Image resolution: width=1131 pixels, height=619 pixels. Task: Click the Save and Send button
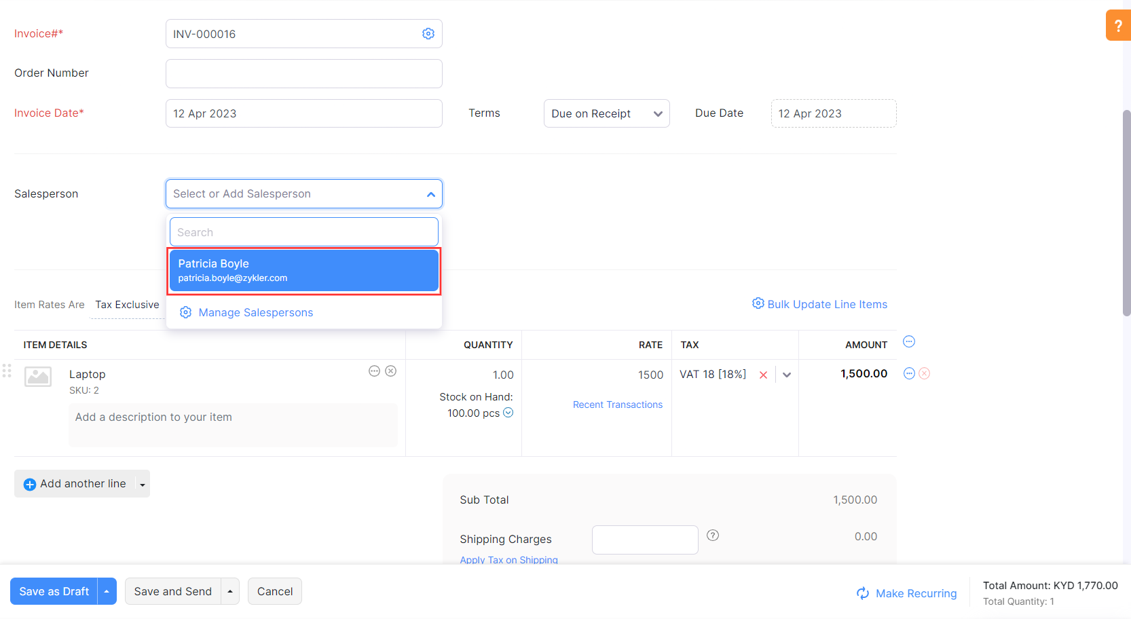point(173,591)
